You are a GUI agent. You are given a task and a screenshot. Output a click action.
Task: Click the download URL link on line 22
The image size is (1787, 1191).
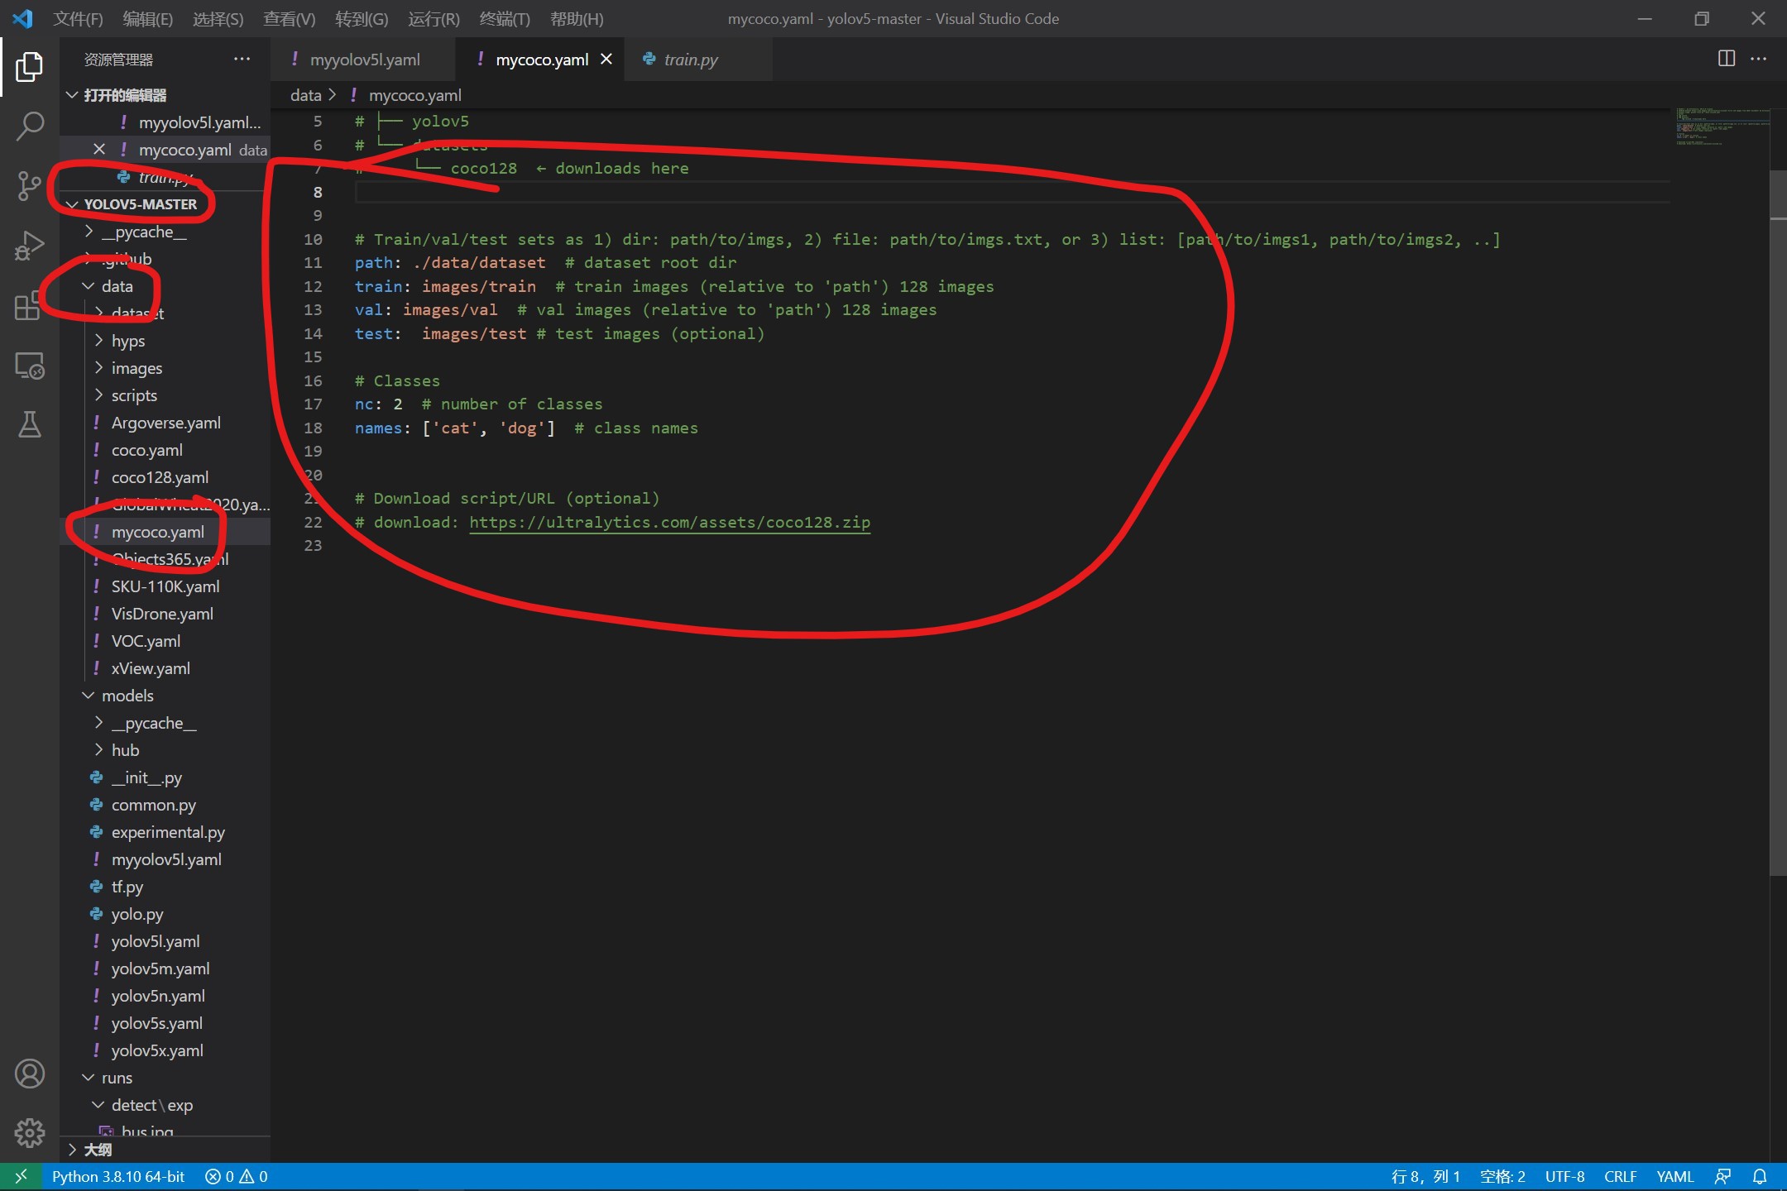point(670,523)
